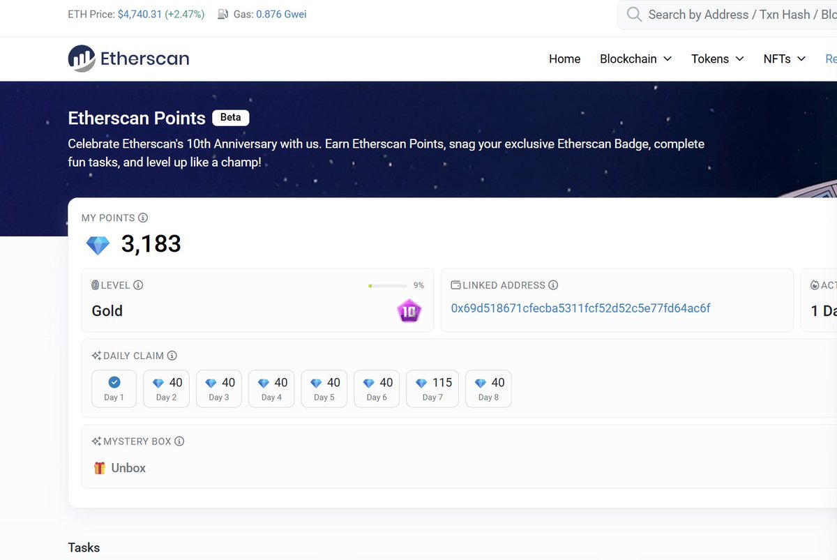Click the Mystery Box info icon
This screenshot has height=560, width=837.
point(179,441)
